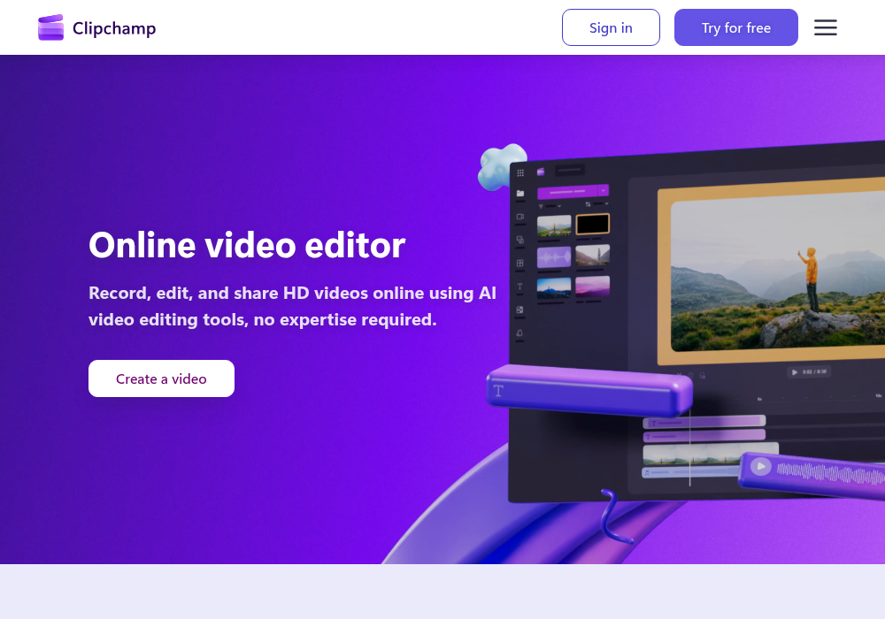This screenshot has width=885, height=619.
Task: Click the Online video editor heading
Action: pos(247,245)
